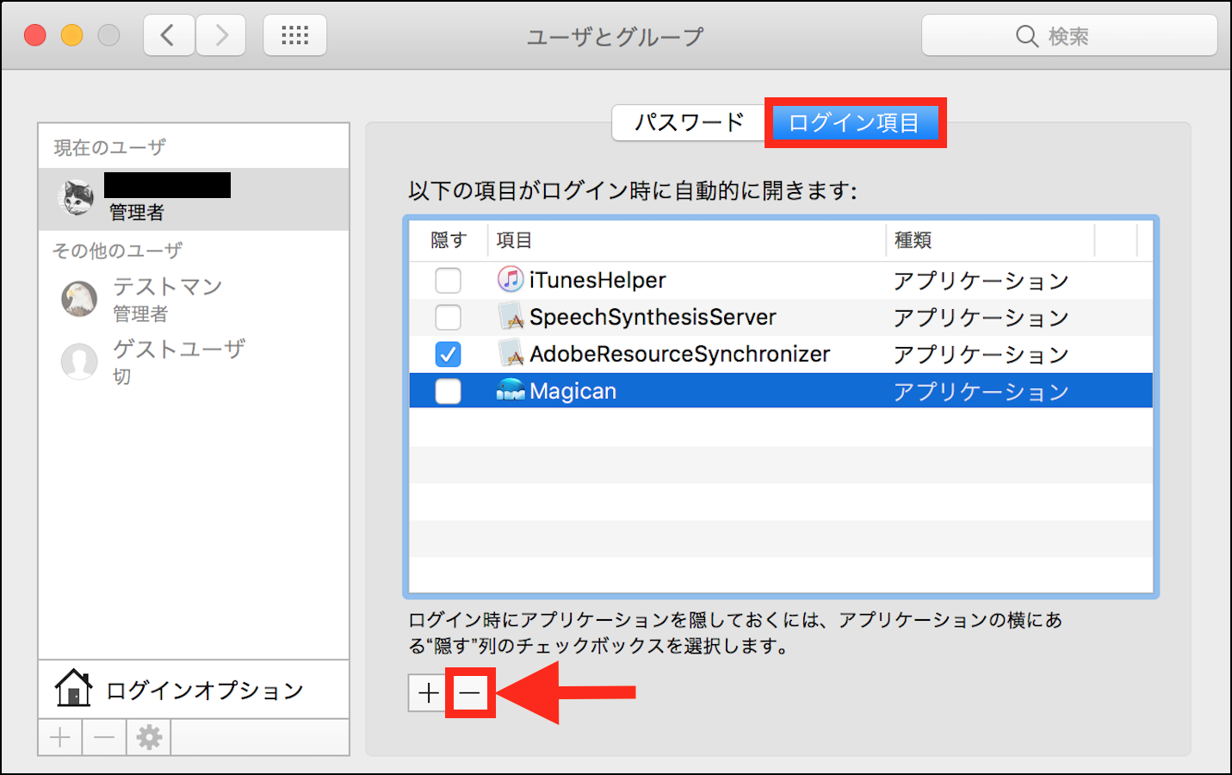Click アプリケーション type in the Magican row
This screenshot has width=1232, height=775.
(x=981, y=392)
